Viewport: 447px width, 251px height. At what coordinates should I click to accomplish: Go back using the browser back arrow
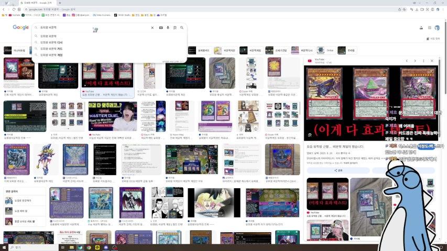click(x=4, y=9)
